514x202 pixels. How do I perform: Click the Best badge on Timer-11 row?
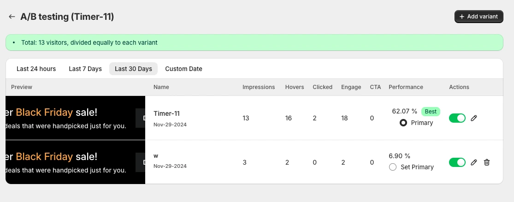[431, 112]
